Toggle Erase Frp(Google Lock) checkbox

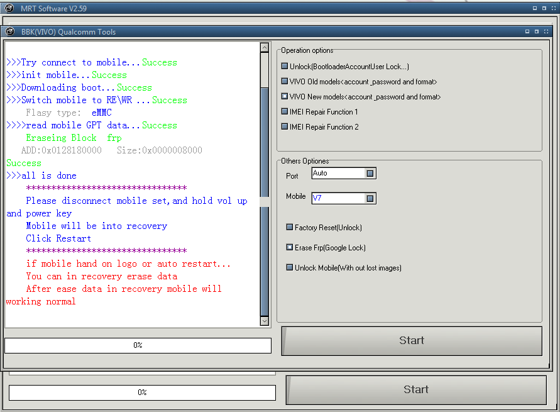tap(290, 247)
